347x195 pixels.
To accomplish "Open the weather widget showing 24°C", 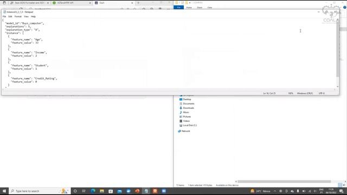I will pos(260,191).
